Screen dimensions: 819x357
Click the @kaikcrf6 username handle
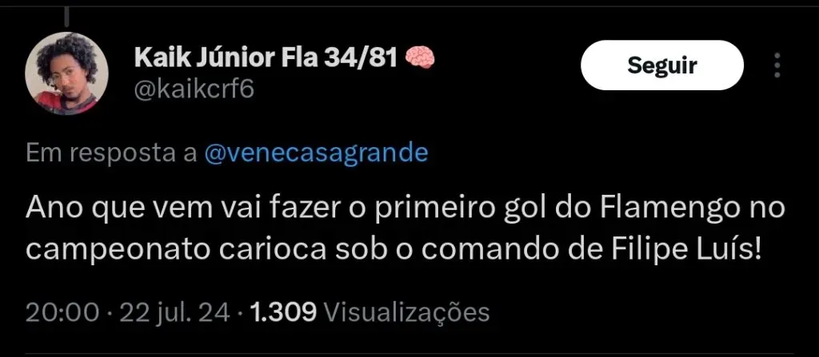point(194,89)
